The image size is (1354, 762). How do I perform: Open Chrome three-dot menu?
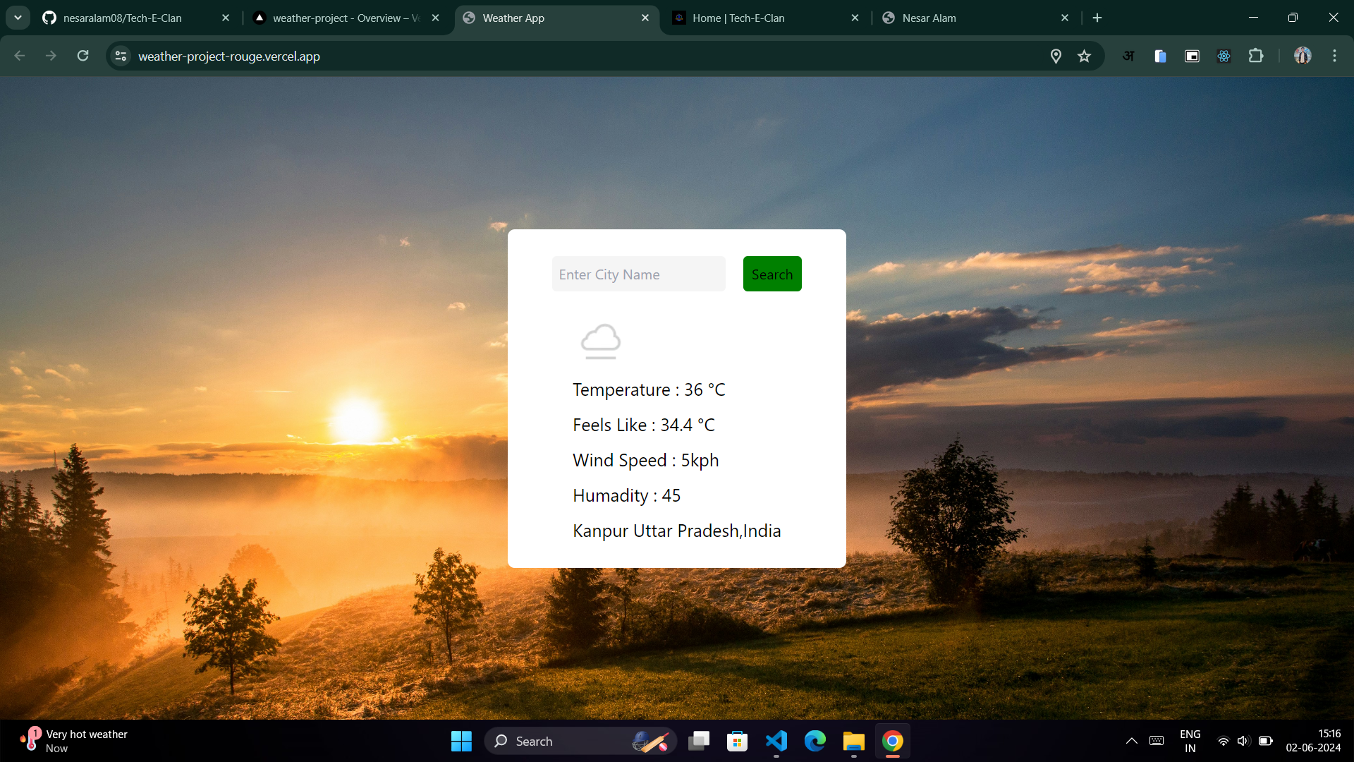[x=1334, y=56]
